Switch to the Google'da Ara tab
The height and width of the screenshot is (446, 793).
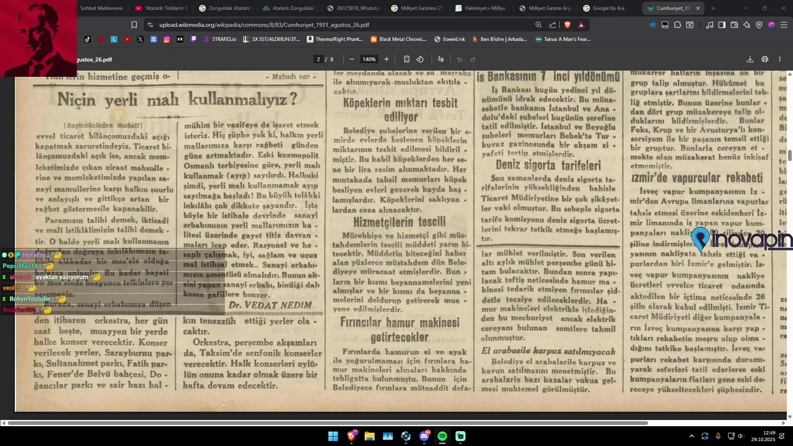[607, 8]
